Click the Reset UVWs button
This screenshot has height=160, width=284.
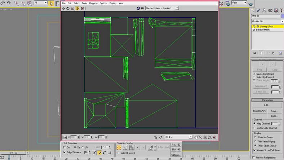point(259,111)
